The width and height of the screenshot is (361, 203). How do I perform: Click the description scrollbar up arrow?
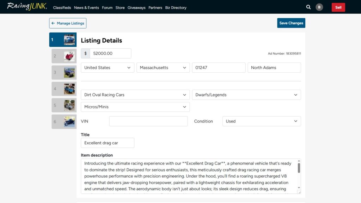tap(299, 161)
